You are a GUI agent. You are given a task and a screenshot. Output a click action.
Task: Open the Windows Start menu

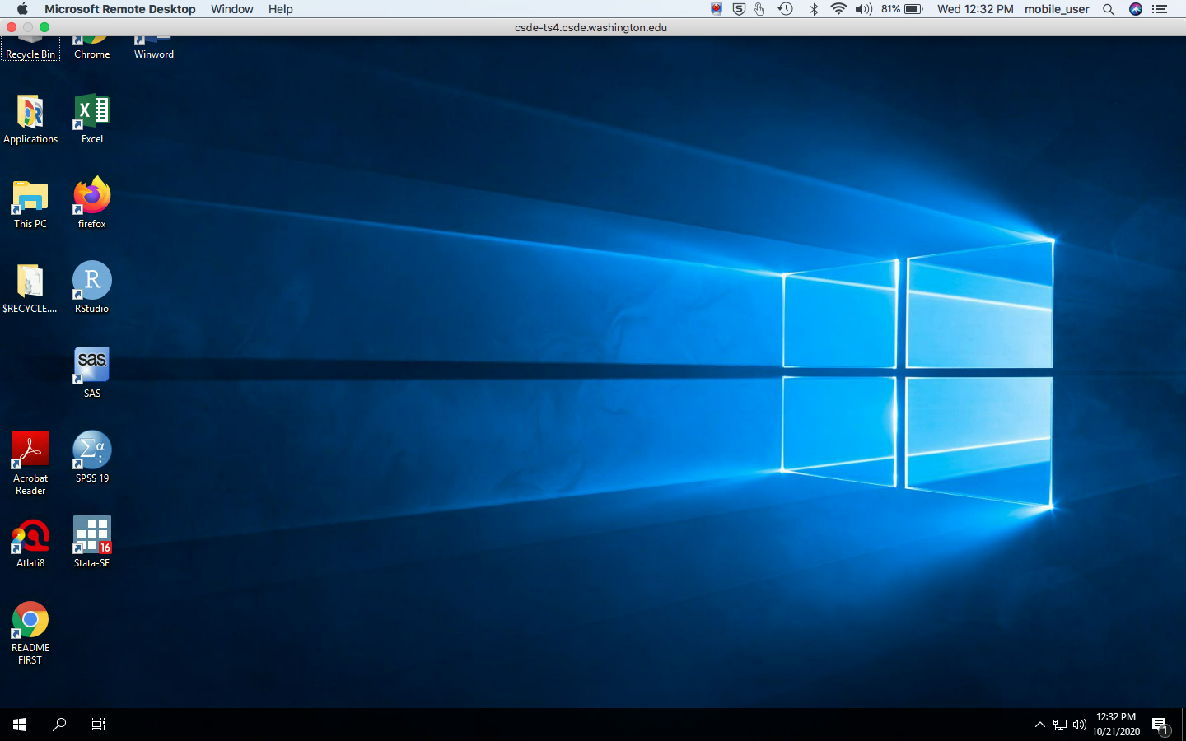coord(20,725)
